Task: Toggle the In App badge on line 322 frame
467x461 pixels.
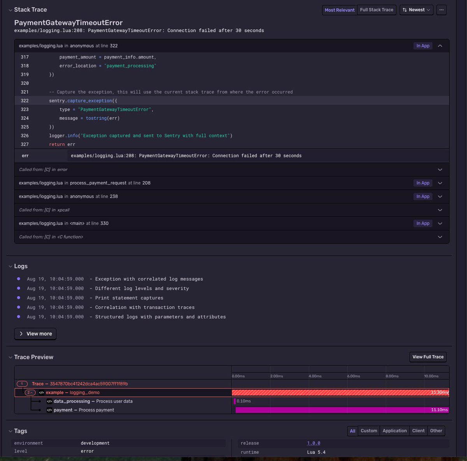Action: pos(423,46)
